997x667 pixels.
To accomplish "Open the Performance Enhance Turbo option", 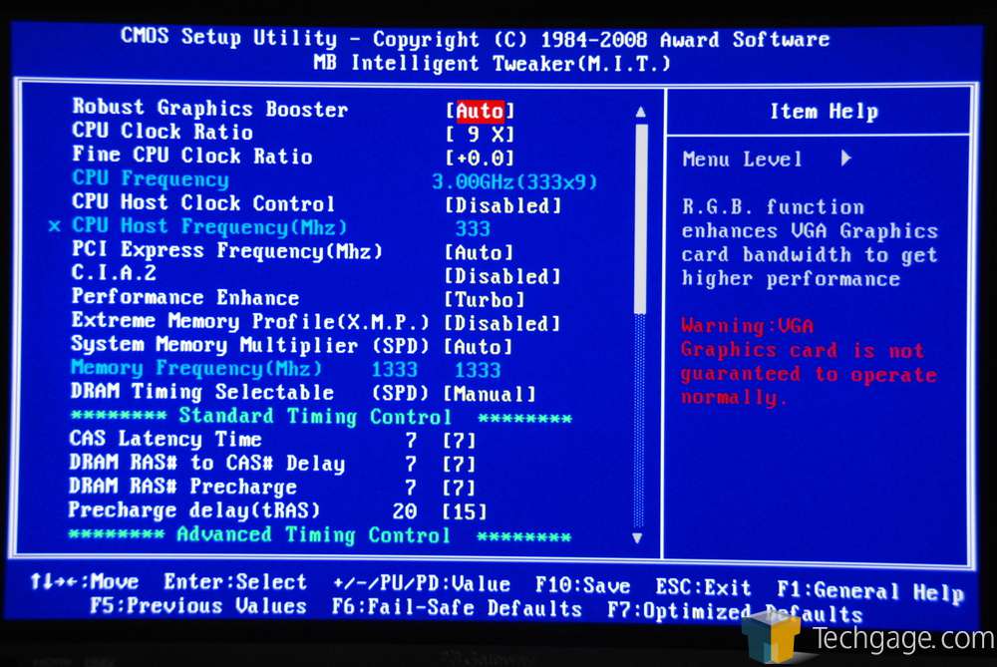I will pyautogui.click(x=485, y=299).
